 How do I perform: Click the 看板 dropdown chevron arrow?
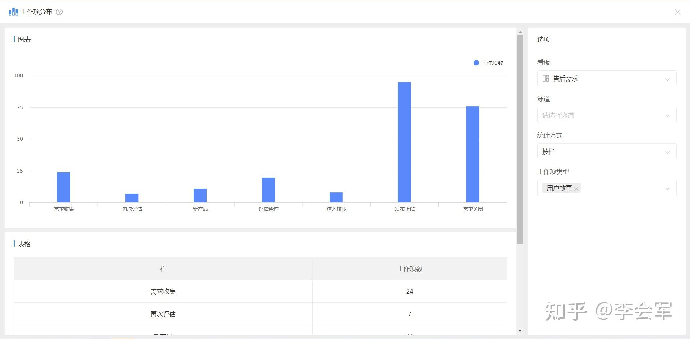tap(667, 79)
